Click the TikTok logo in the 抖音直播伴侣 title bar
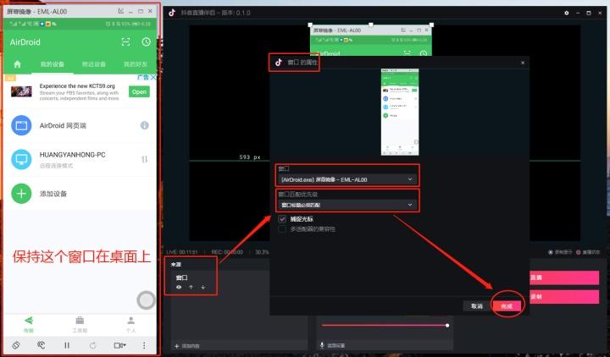 [x=172, y=13]
